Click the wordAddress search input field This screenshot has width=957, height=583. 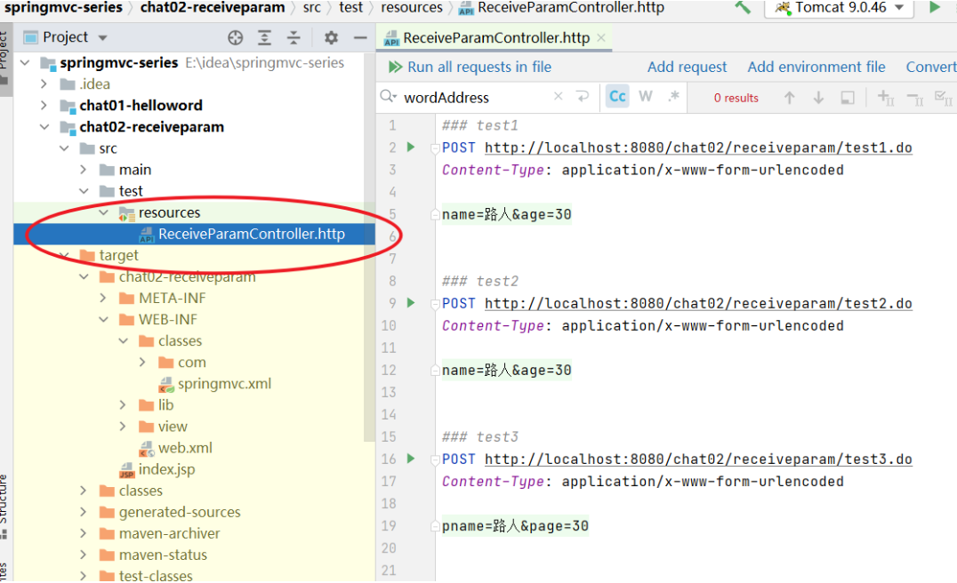(471, 97)
